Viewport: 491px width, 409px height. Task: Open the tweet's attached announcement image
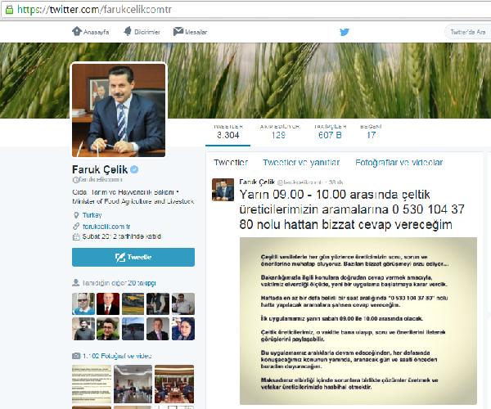click(358, 321)
